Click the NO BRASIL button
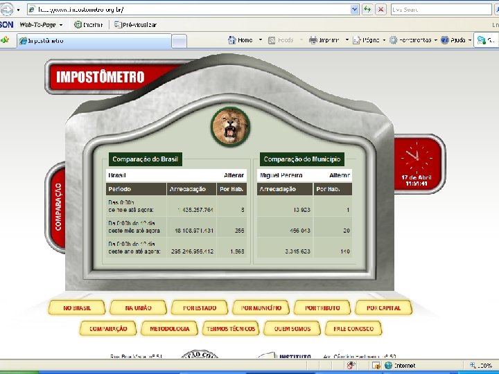The height and width of the screenshot is (374, 499). tap(77, 308)
